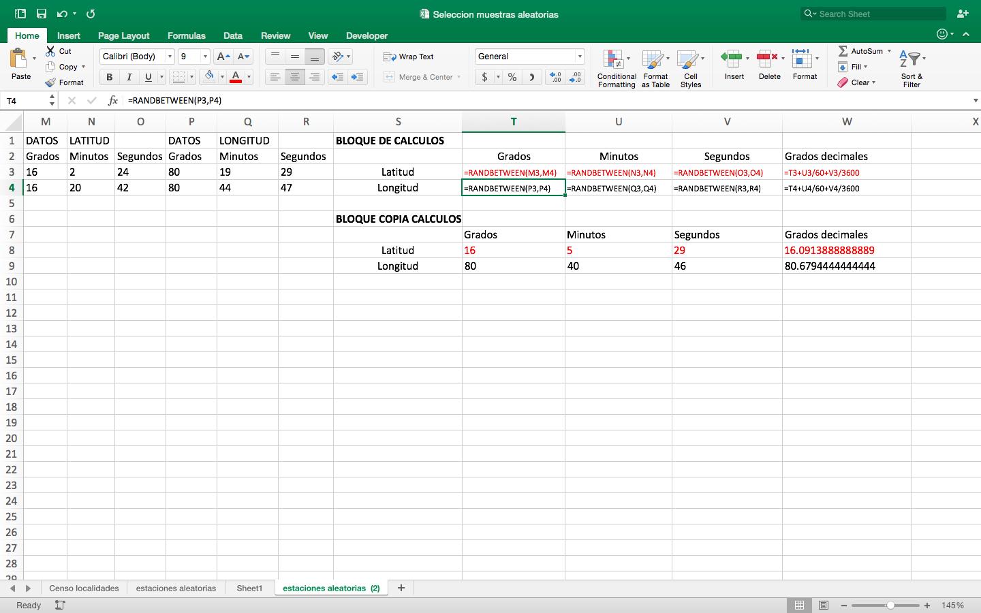
Task: Open the insert function fx button
Action: click(x=113, y=100)
